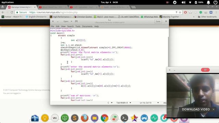Open the colorful star app in dock
Screen dimensions: 219x123
[134, 118]
